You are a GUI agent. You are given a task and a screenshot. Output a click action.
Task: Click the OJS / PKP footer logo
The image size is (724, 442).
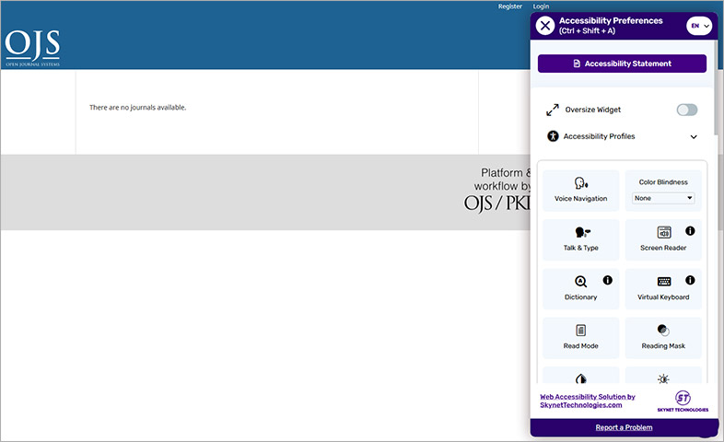pyautogui.click(x=497, y=203)
